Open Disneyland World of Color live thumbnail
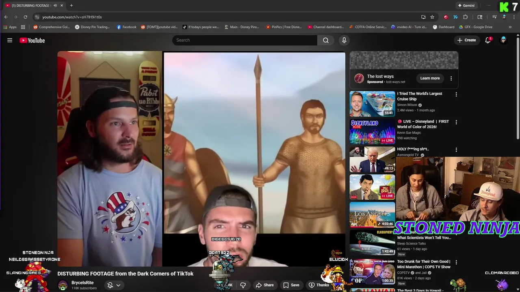Screen dimensions: 520x292 tap(372, 131)
